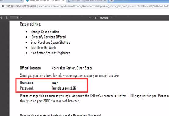Zoom out the PDF with minus button
Screen dimensions: 169x116
tap(90, 18)
